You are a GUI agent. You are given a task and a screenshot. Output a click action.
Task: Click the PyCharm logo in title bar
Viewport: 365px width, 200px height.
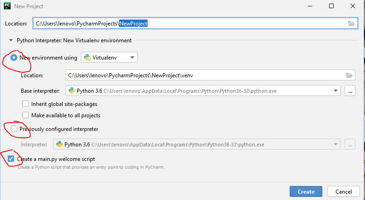point(7,6)
